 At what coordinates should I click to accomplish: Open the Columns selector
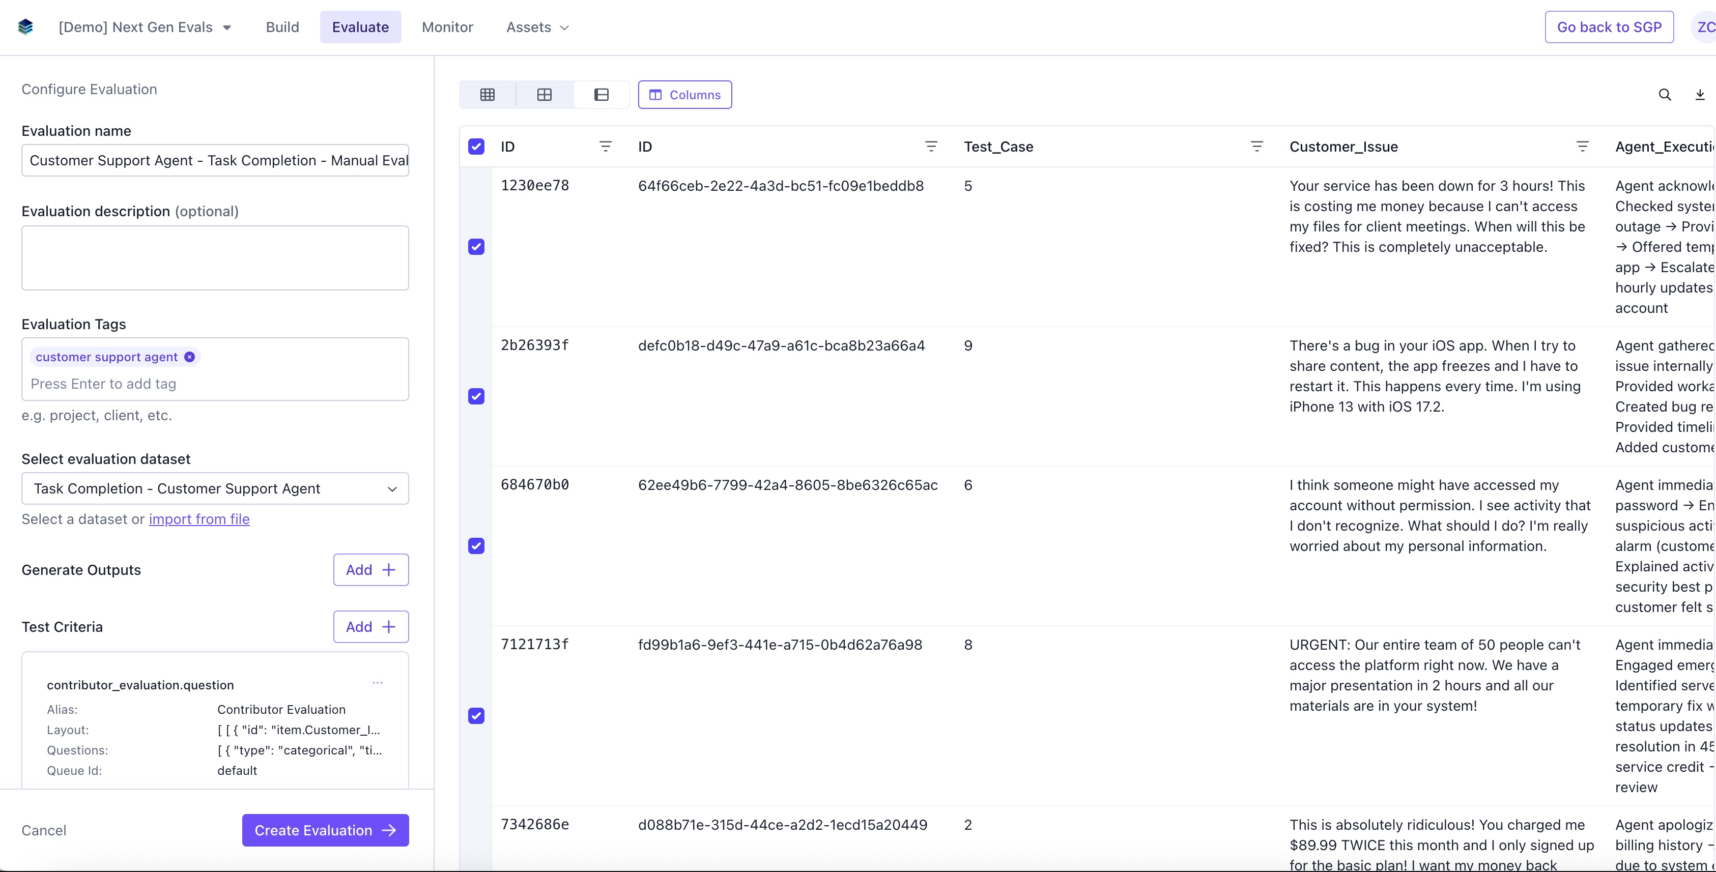pos(685,95)
